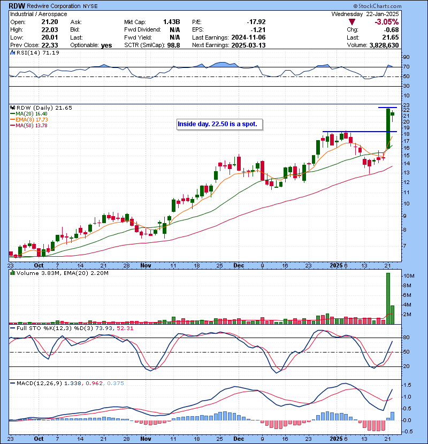Click the blue dash before Full STO label
The image size is (428, 444).
(x=12, y=328)
